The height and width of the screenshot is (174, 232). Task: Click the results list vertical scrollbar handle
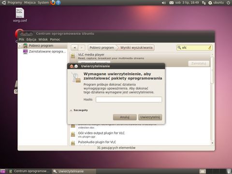[212, 70]
